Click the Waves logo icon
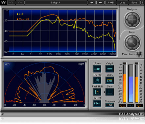This screenshot has height=124, width=145. 3,2
